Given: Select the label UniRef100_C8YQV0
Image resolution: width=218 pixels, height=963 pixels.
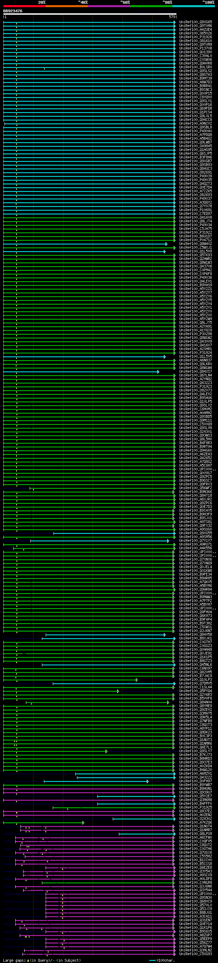Looking at the screenshot, I should (196, 97).
